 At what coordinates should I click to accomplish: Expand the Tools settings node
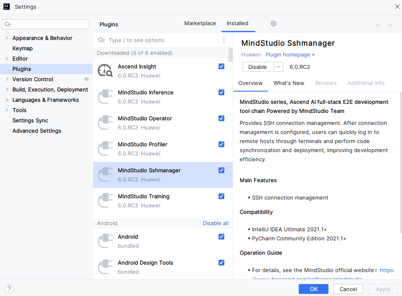coord(7,110)
